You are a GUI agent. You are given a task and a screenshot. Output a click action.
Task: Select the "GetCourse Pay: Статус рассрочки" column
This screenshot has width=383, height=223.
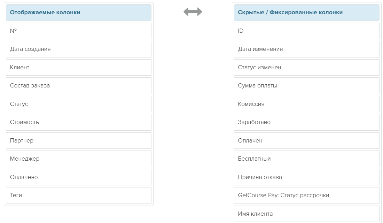point(306,195)
